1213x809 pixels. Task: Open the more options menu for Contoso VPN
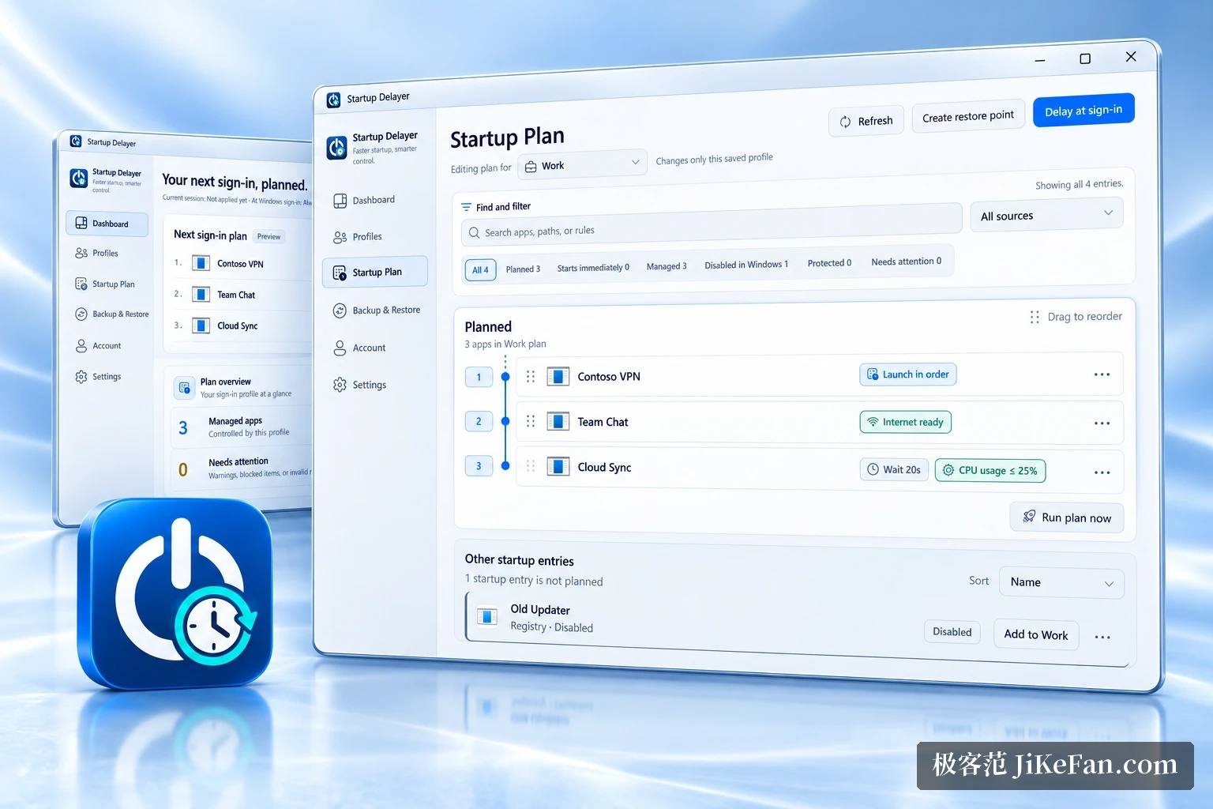(x=1102, y=374)
